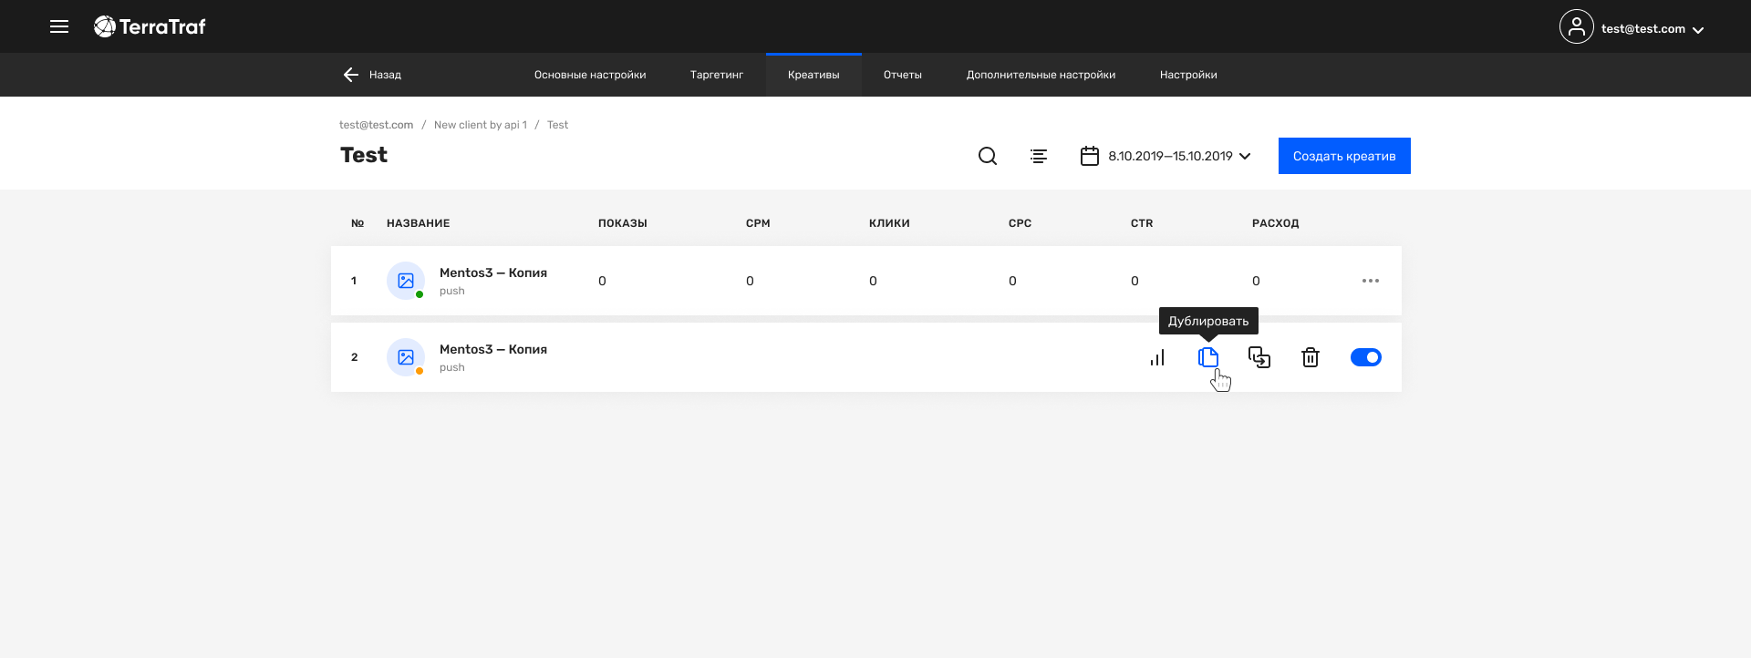Screen dimensions: 1751x658
Task: Click the list alignment filter icon
Action: [x=1039, y=156]
